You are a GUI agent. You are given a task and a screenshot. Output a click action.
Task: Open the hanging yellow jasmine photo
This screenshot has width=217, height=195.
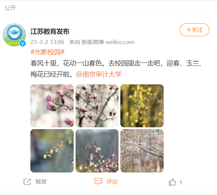[142, 106]
